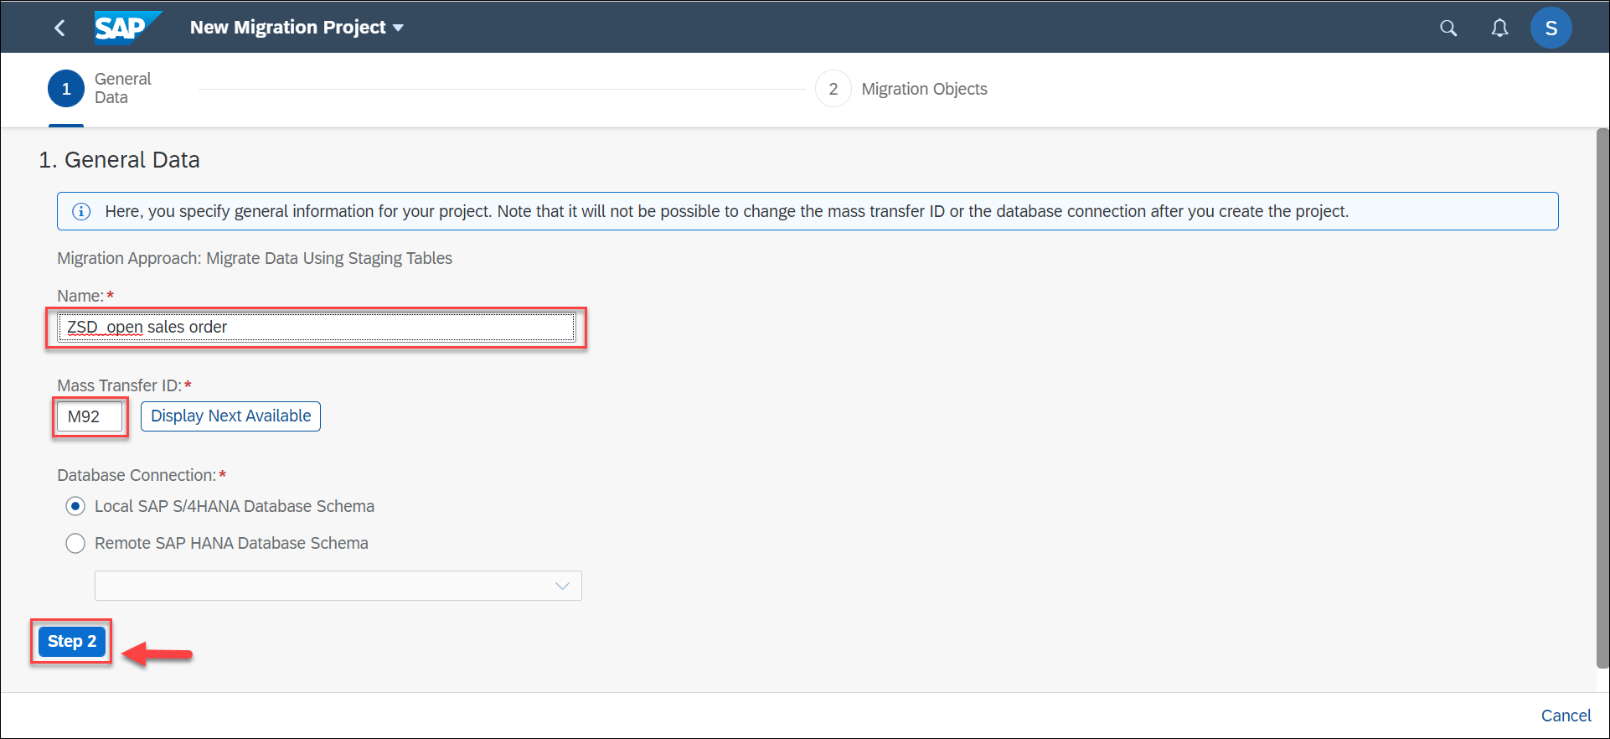Screen dimensions: 1610x739
Task: Click the 1. General Data heading
Action: point(119,160)
